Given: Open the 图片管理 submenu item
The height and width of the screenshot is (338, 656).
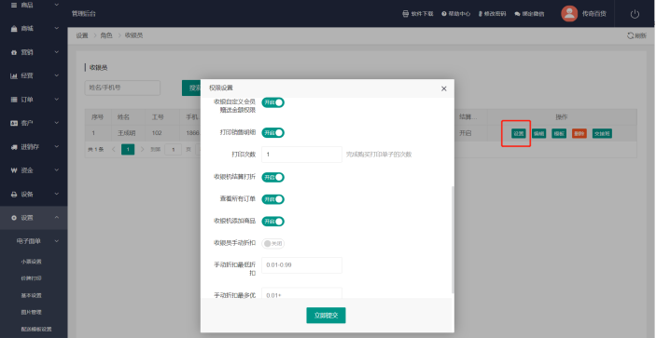Looking at the screenshot, I should (32, 312).
